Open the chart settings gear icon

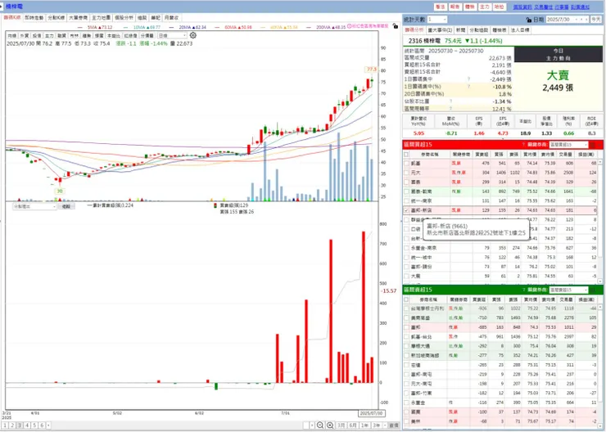tap(192, 35)
